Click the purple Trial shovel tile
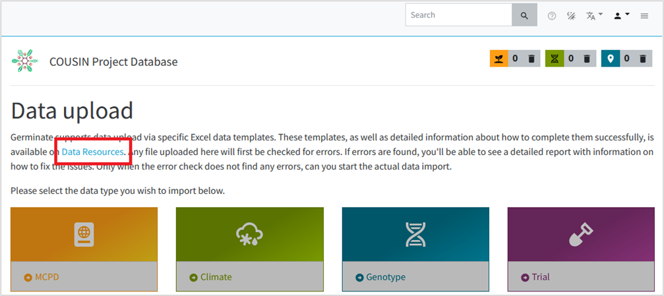664x296 pixels. (581, 235)
